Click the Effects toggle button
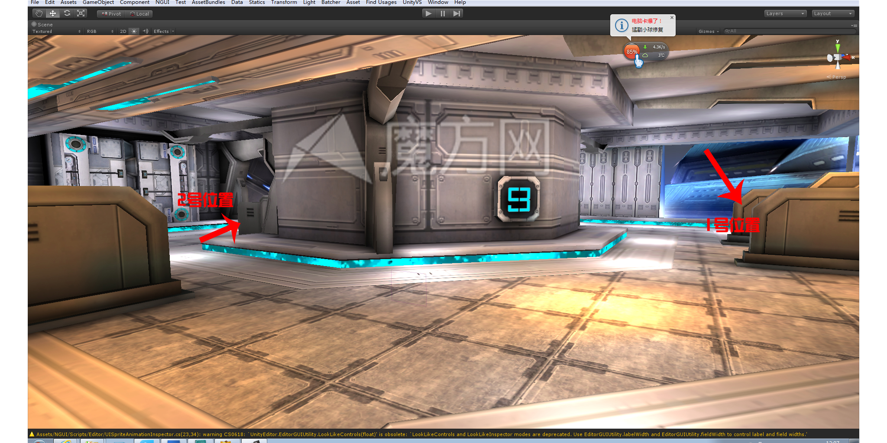This screenshot has width=887, height=443. [161, 32]
